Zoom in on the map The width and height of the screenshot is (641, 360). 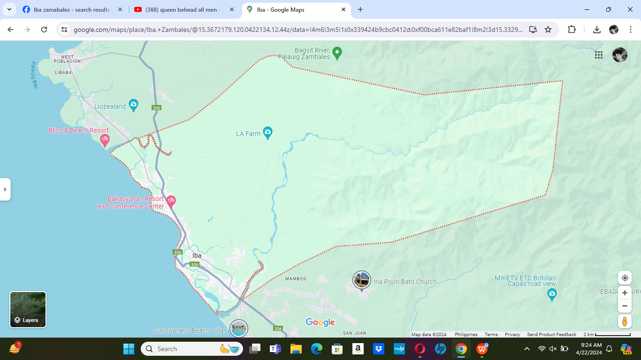click(625, 293)
